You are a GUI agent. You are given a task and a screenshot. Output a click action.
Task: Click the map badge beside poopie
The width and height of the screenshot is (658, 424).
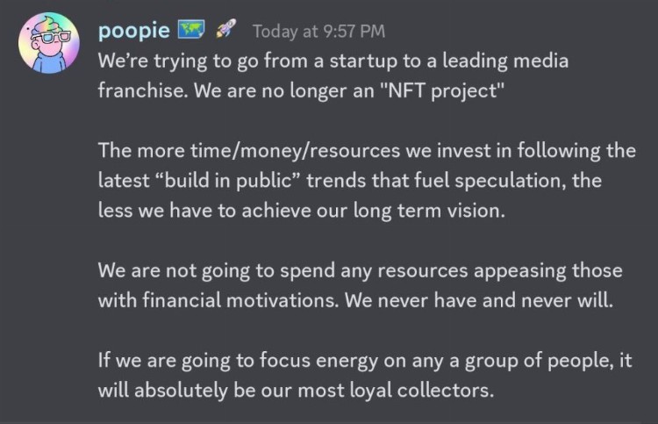coord(190,31)
